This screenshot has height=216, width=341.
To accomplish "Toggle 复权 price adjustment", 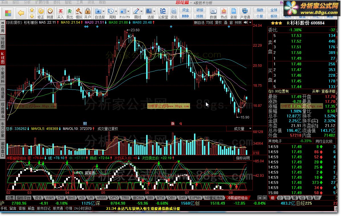I will click(218, 22).
